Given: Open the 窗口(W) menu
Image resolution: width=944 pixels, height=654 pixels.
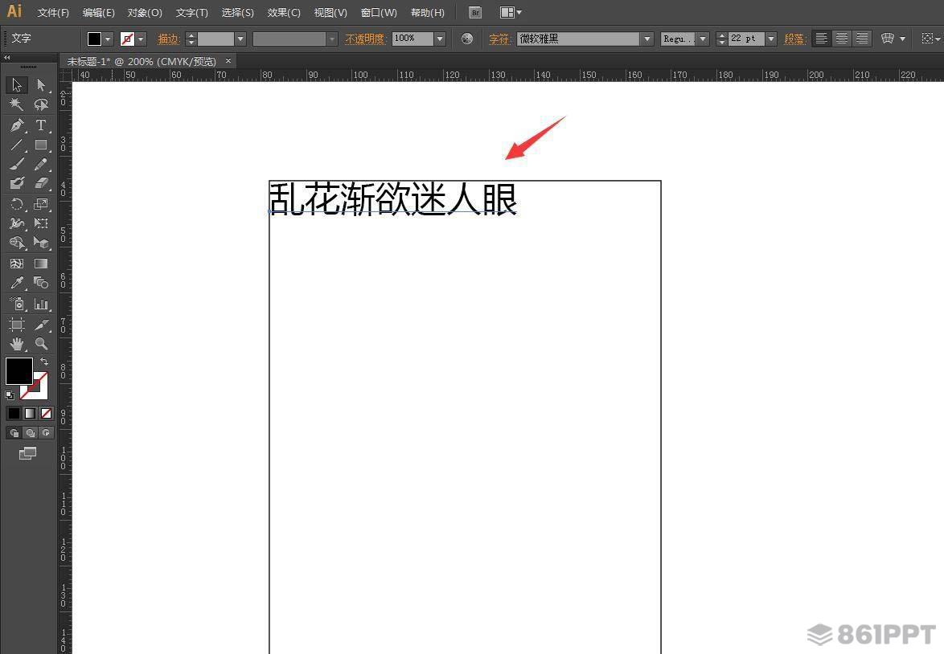Looking at the screenshot, I should 379,13.
